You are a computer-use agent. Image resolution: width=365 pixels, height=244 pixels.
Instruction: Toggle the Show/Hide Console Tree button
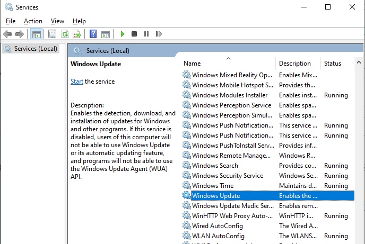36,34
